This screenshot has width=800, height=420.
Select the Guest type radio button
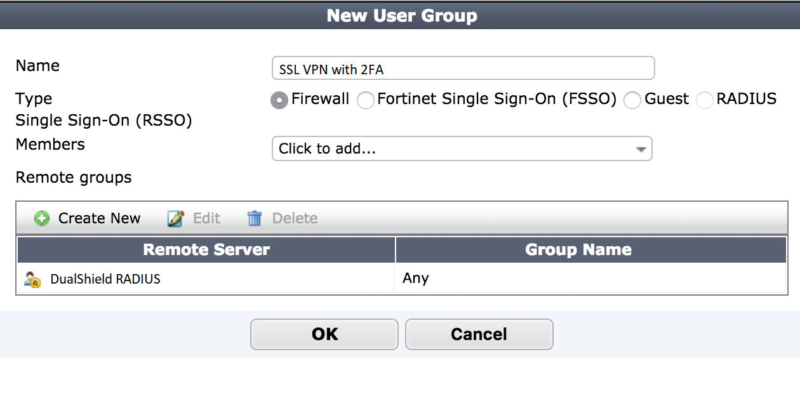tap(632, 100)
